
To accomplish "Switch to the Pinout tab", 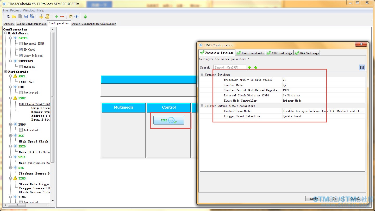I will point(9,24).
